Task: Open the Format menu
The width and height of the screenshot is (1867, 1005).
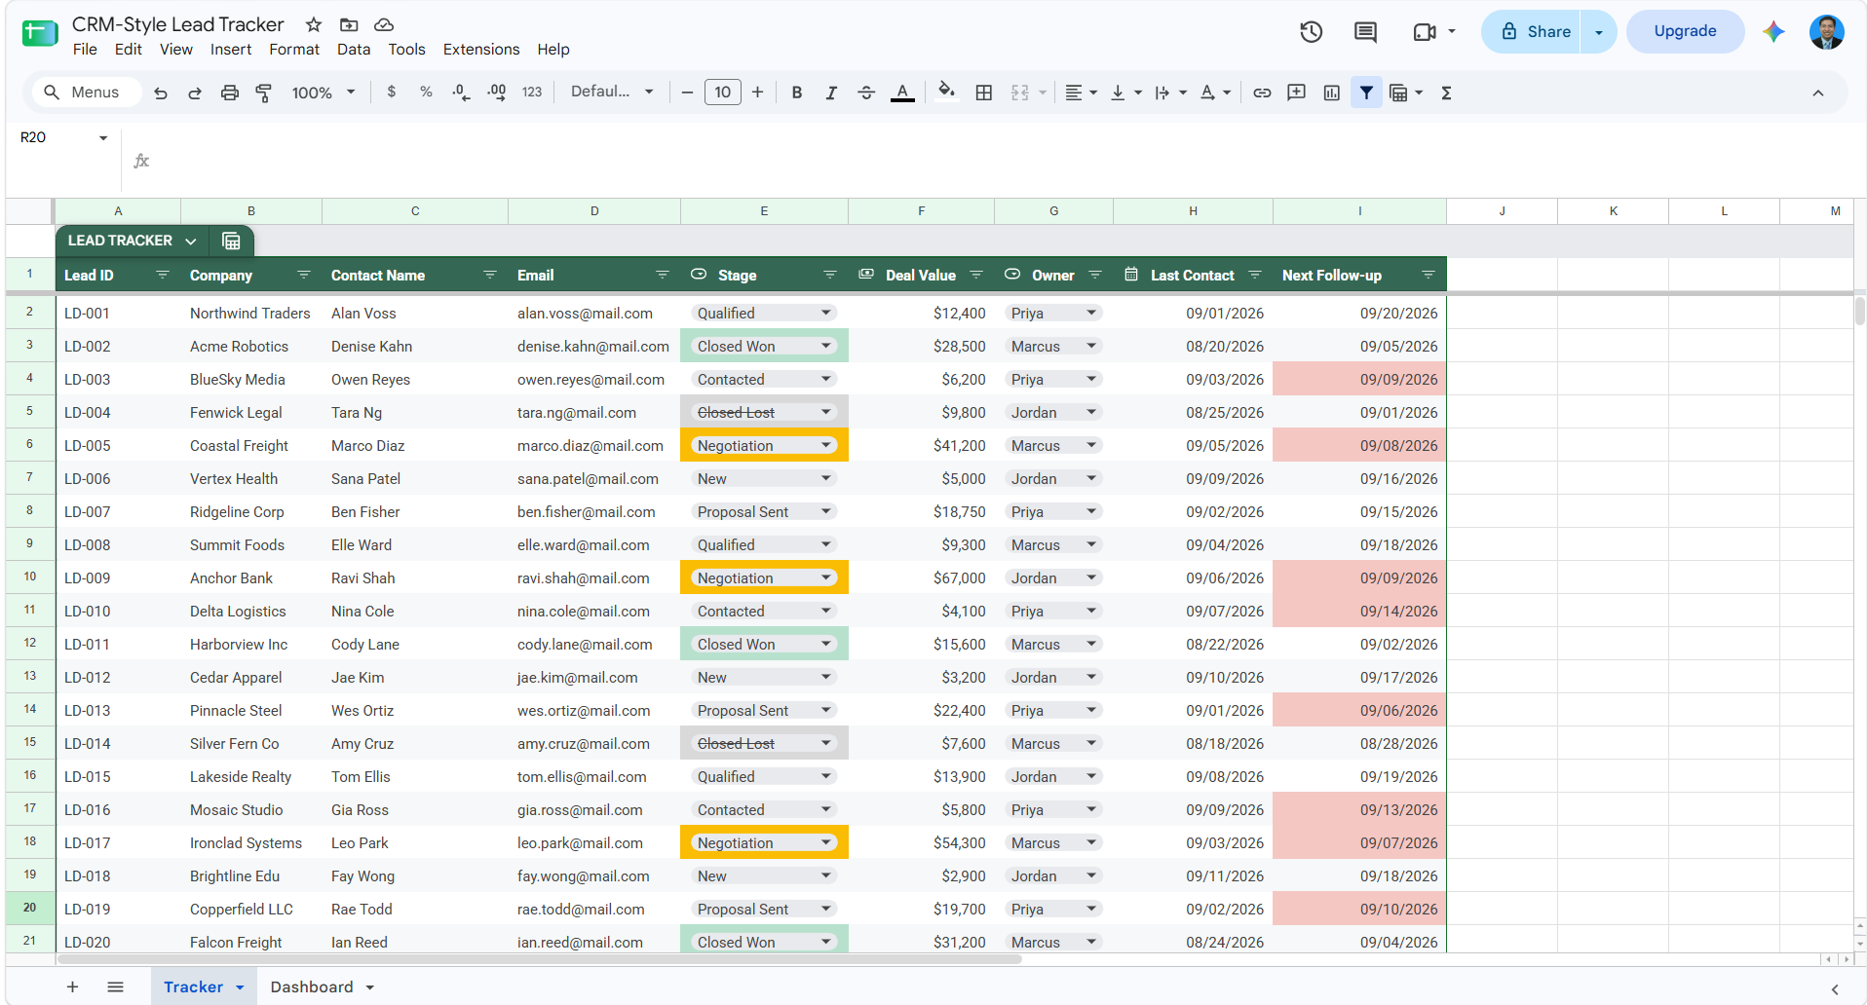Action: coord(294,49)
